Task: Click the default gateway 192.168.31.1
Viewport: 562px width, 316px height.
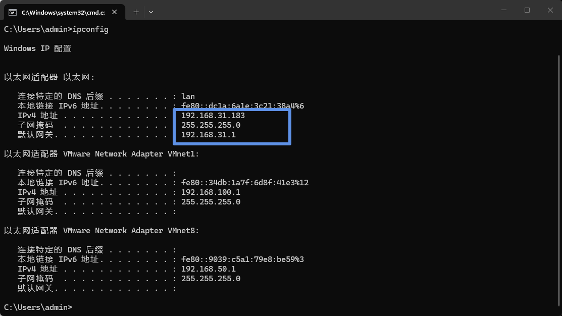Action: click(208, 135)
